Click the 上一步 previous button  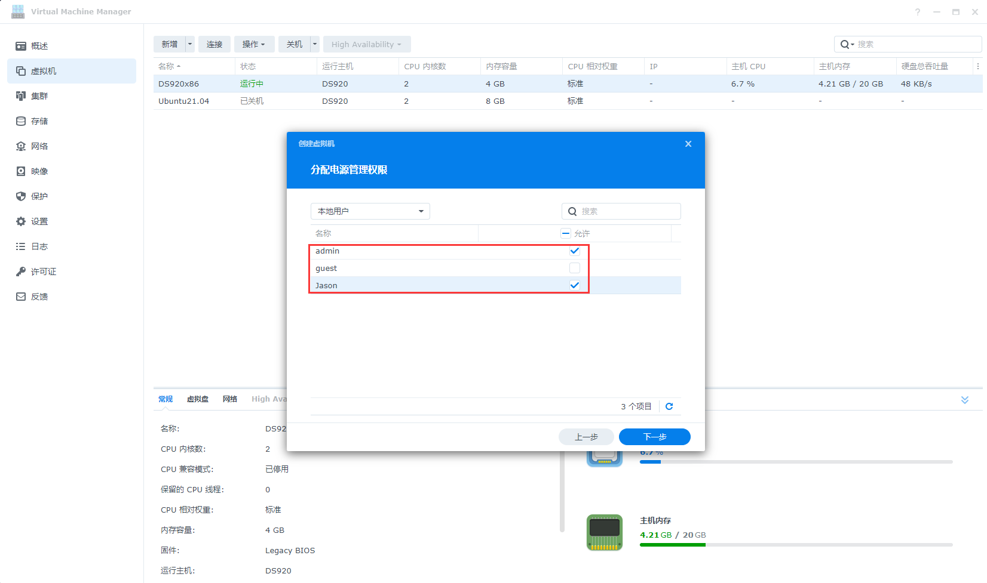(586, 437)
